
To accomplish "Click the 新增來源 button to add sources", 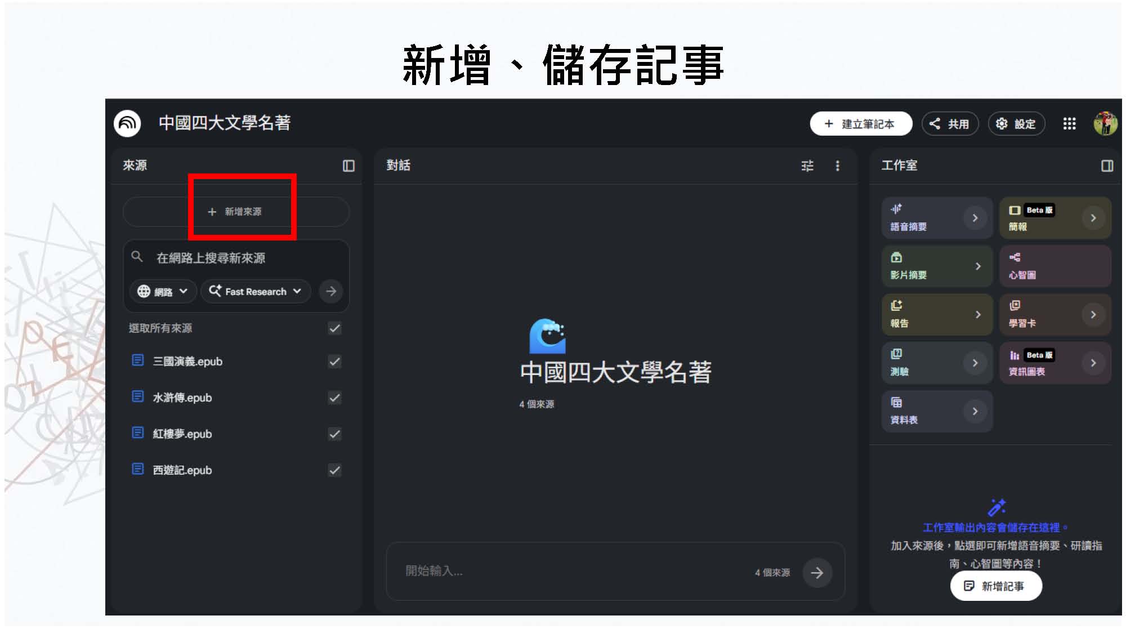I will pyautogui.click(x=236, y=212).
